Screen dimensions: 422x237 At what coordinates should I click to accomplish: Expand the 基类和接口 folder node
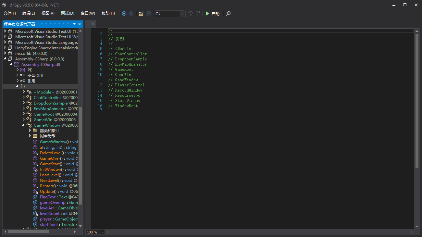tap(30, 131)
